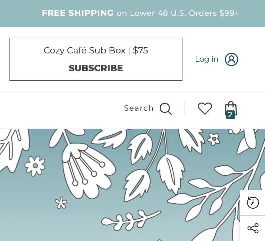Open the user account profile icon
This screenshot has height=241, width=265.
coord(231,59)
